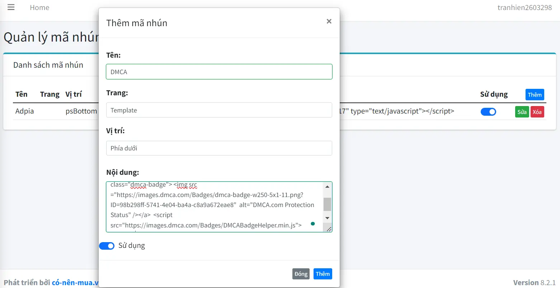Select the Adpia name cell
560x288 pixels.
[24, 111]
